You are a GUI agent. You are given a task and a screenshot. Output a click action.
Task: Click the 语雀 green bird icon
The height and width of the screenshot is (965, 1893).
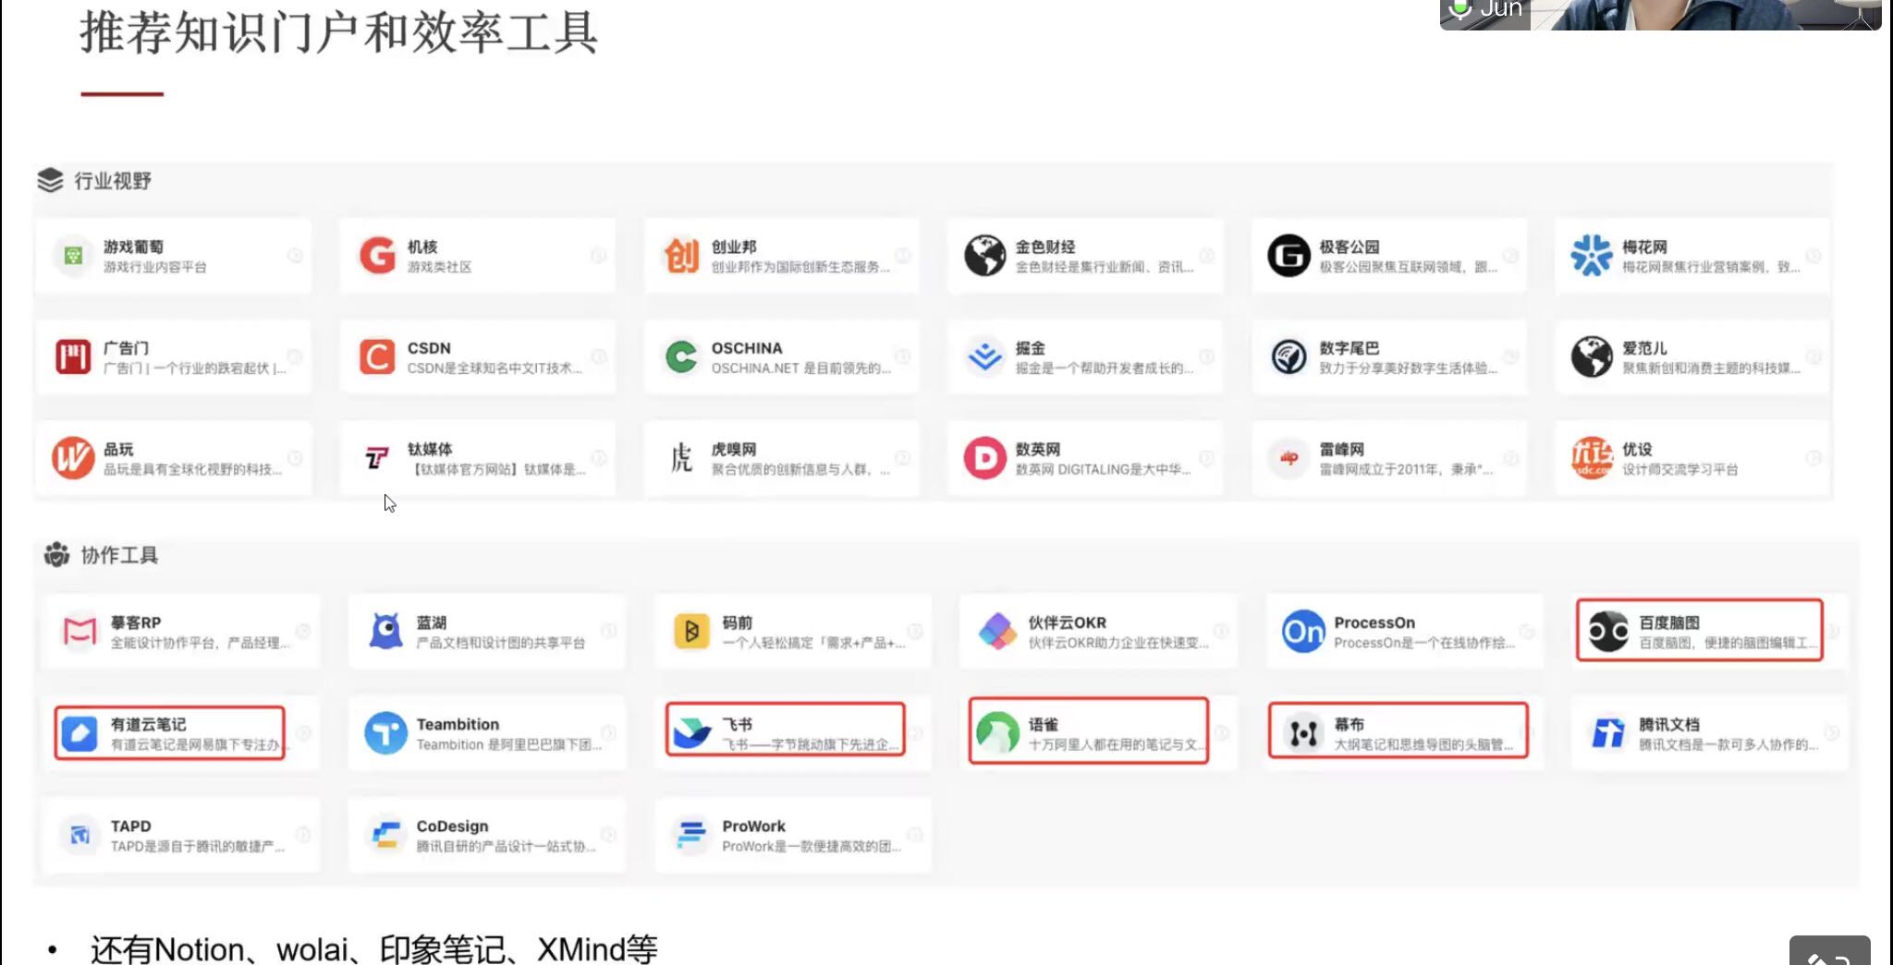[997, 733]
